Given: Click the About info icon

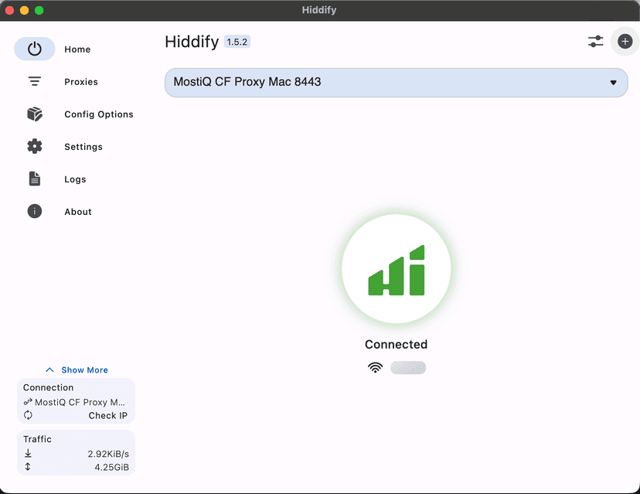Looking at the screenshot, I should (x=35, y=211).
